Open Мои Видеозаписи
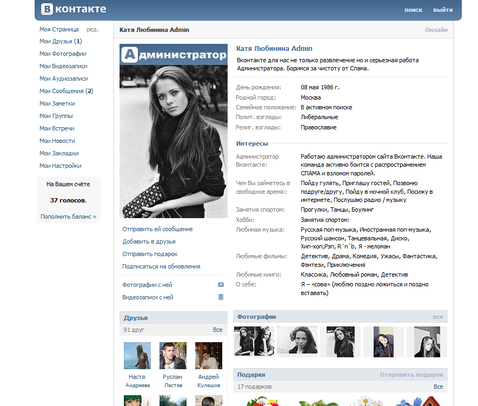 63,66
